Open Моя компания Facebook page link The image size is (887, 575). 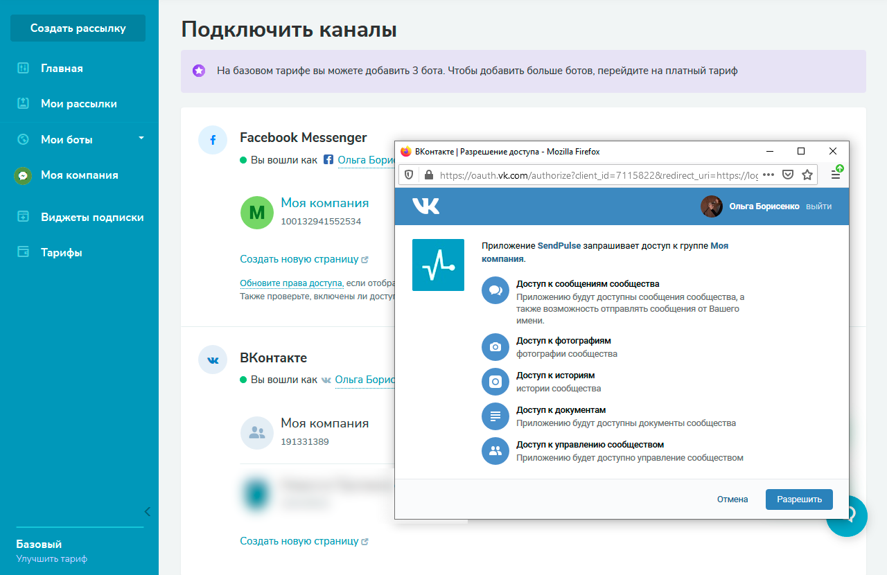(325, 203)
